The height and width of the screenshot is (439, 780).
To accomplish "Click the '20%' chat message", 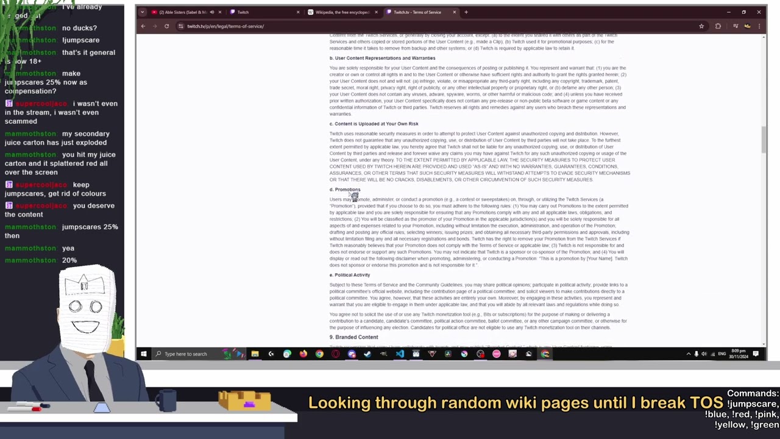I will tap(69, 260).
